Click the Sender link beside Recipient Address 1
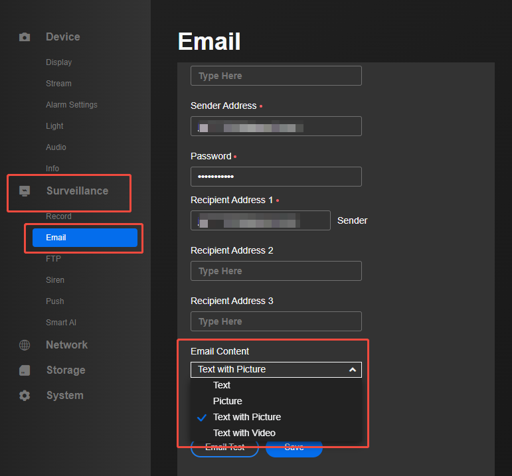The width and height of the screenshot is (512, 476). 352,220
